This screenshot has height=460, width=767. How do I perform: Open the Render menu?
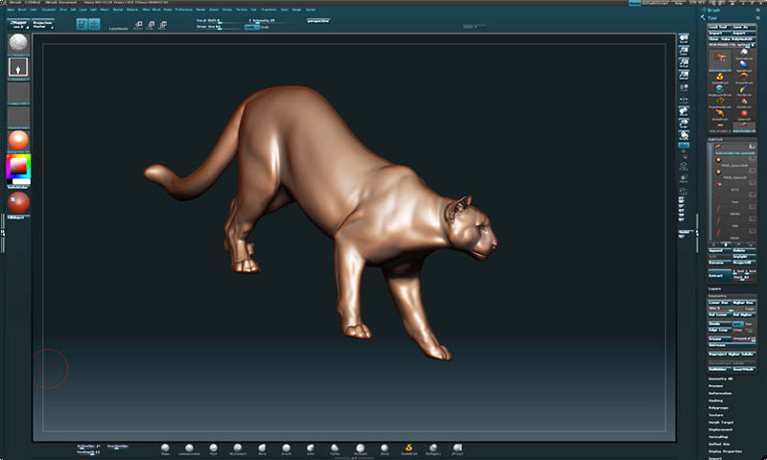tap(200, 10)
